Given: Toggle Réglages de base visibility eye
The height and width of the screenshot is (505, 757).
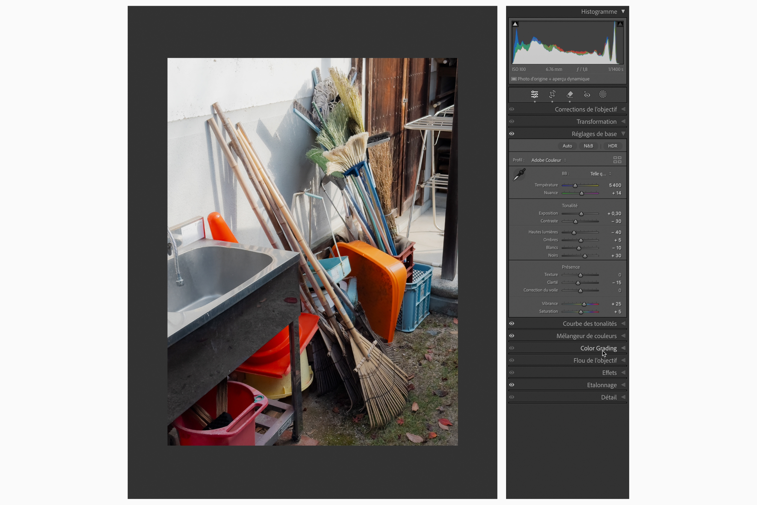Looking at the screenshot, I should (x=511, y=134).
